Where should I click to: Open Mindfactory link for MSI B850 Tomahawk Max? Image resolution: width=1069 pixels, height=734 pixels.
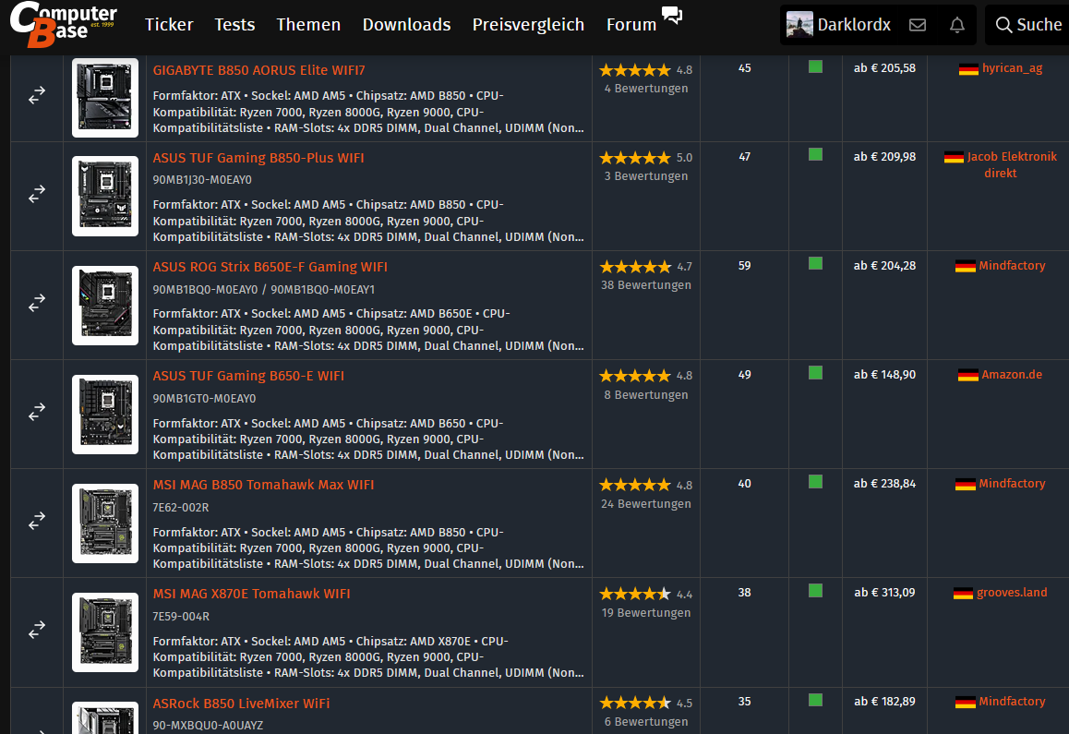(x=1012, y=484)
